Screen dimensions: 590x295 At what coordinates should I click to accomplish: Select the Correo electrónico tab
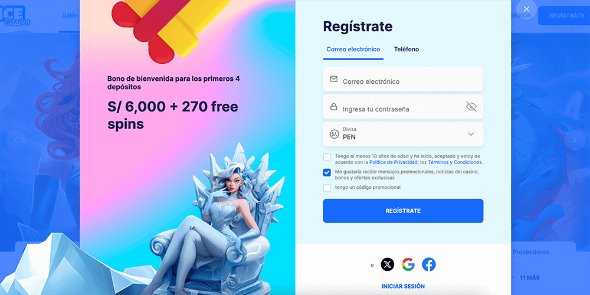[353, 50]
